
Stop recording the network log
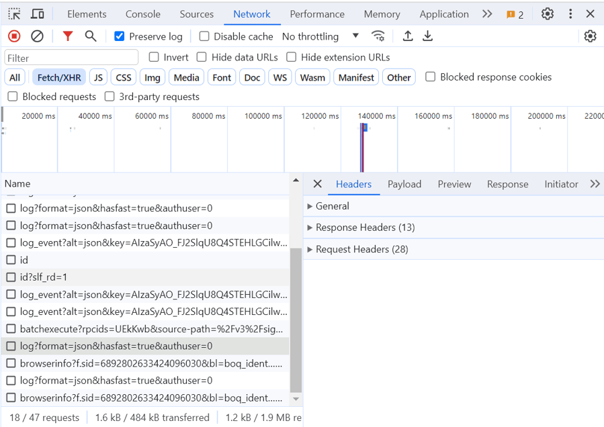tap(13, 36)
